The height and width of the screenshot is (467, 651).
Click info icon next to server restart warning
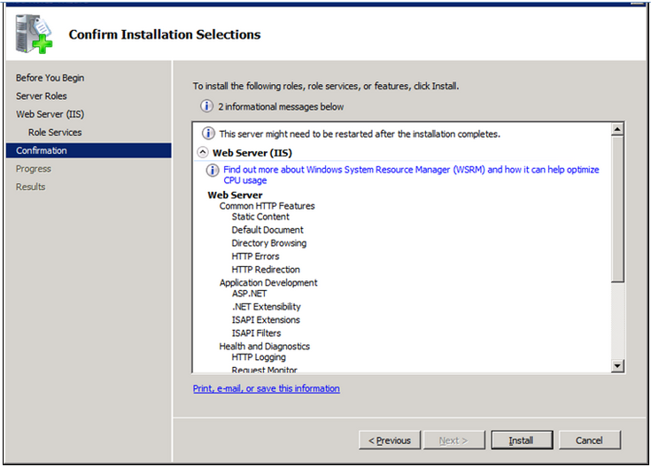point(209,134)
